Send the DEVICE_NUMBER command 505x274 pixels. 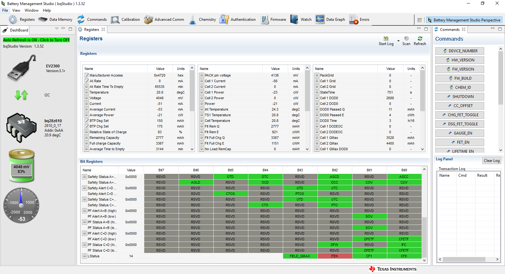click(x=460, y=51)
